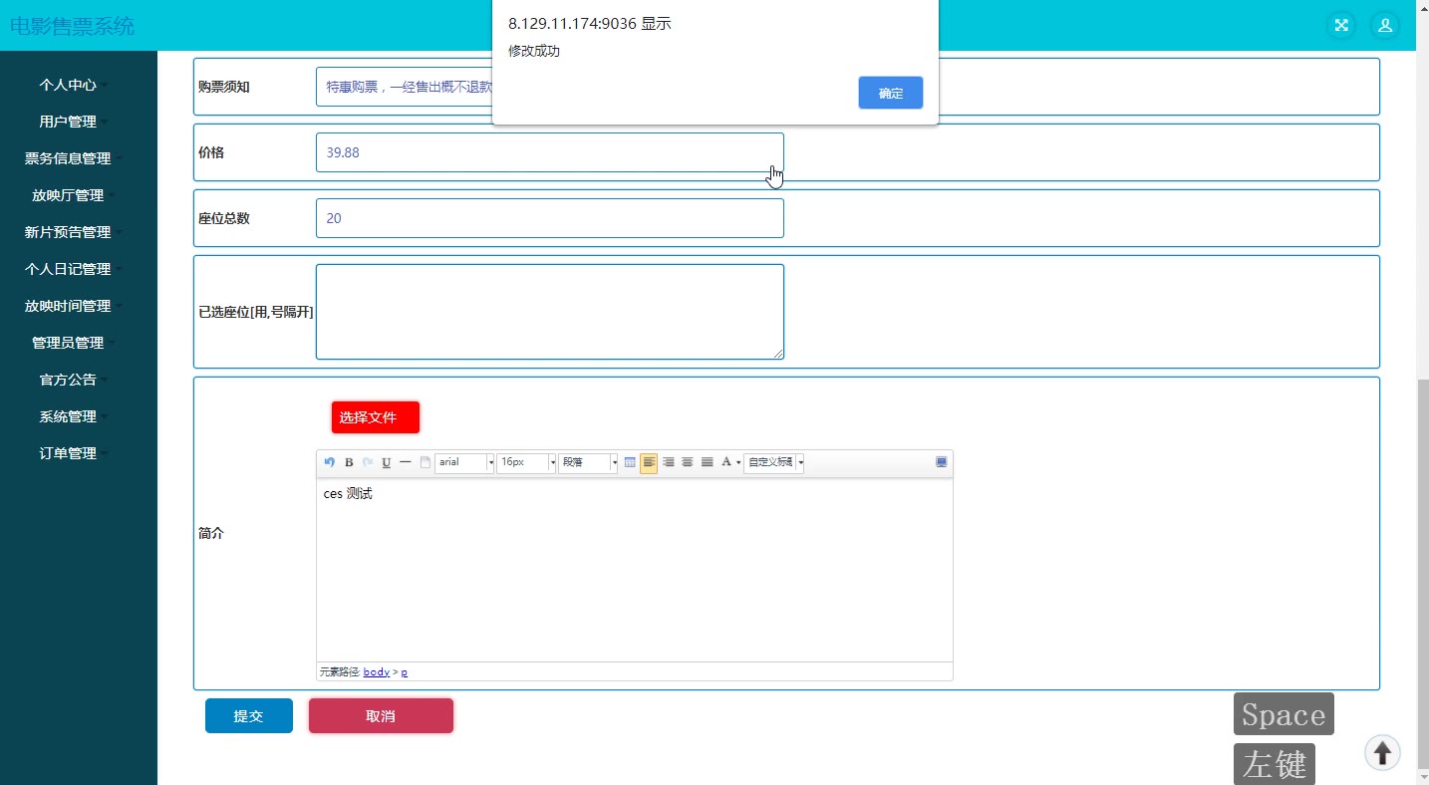1429x785 pixels.
Task: Click the fullscreen arrows icon in the header
Action: coord(1341,26)
